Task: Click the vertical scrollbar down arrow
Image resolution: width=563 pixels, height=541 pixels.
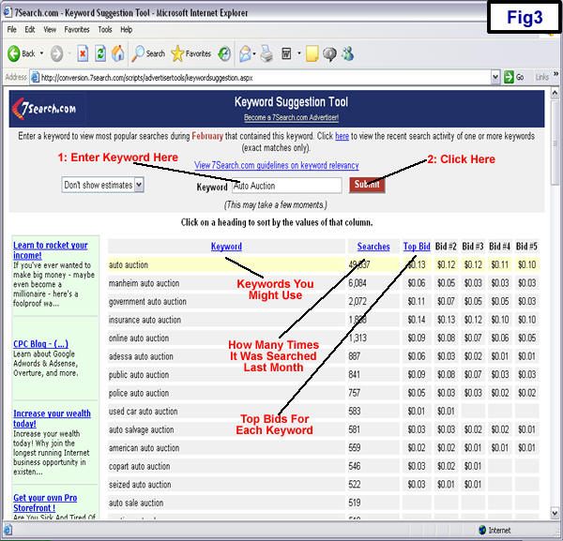Action: point(555,513)
